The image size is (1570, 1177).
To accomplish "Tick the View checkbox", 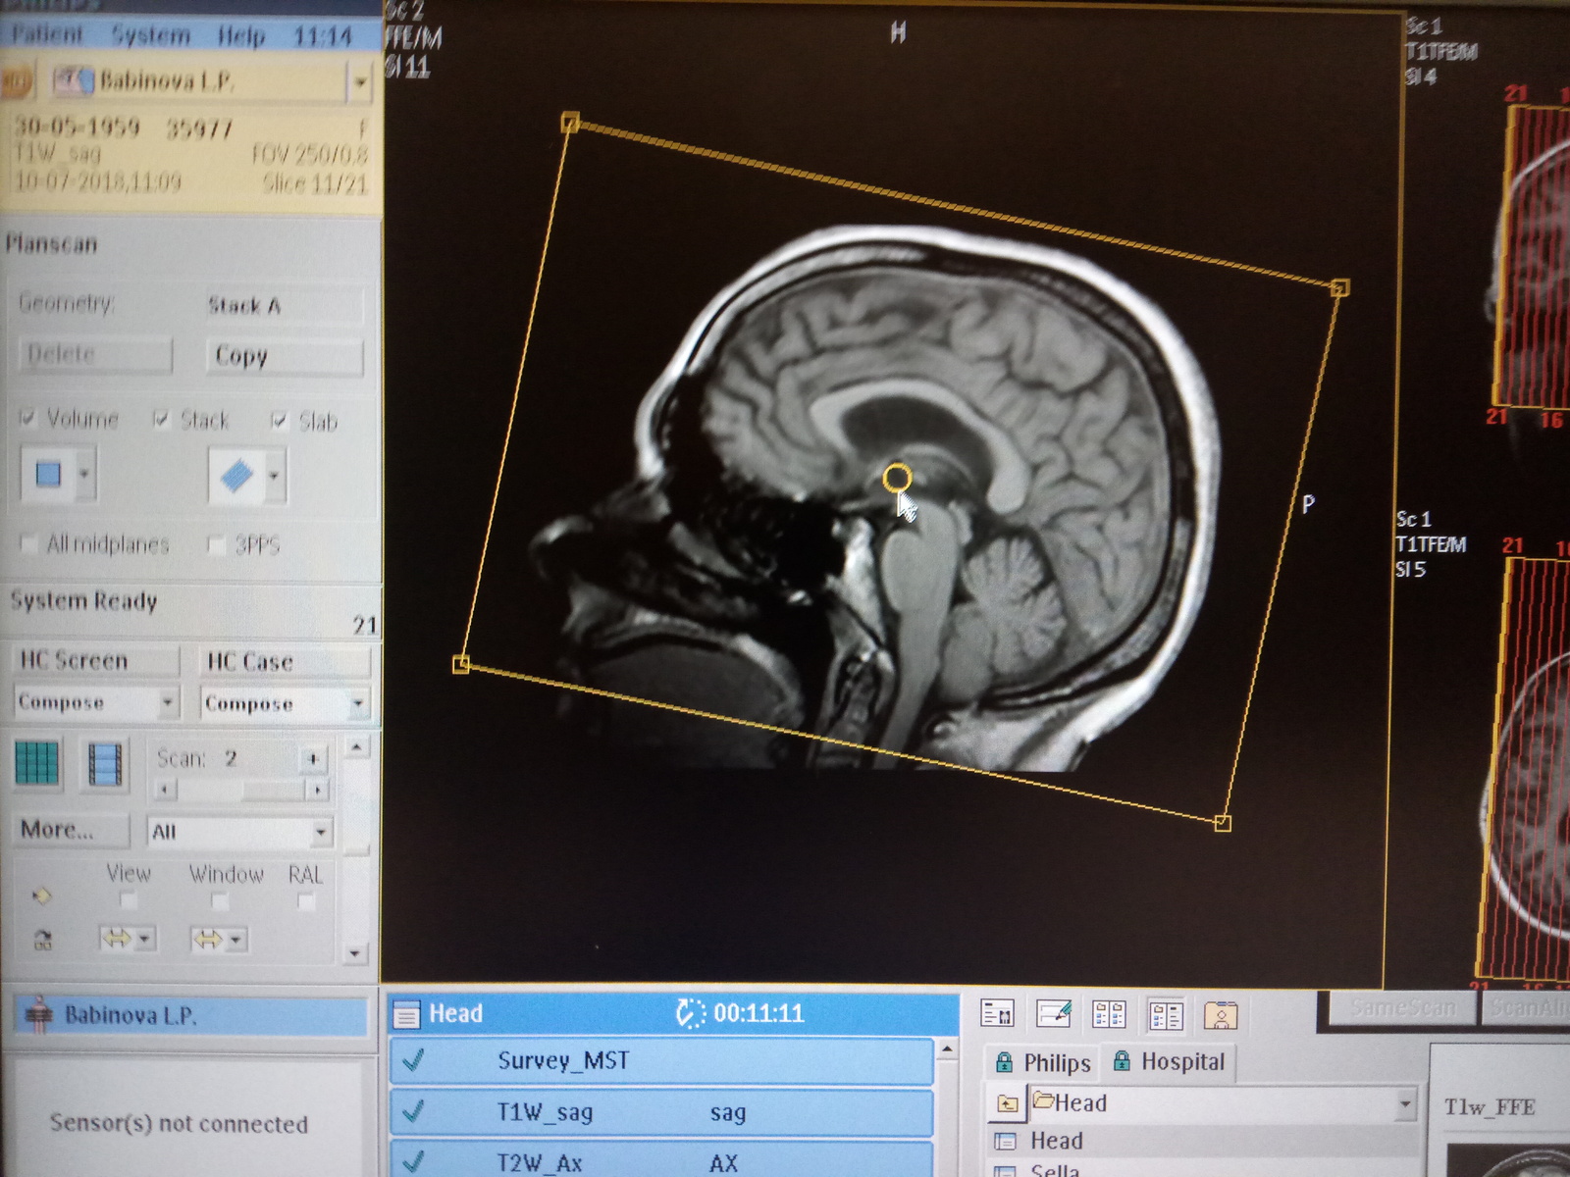I will [129, 900].
